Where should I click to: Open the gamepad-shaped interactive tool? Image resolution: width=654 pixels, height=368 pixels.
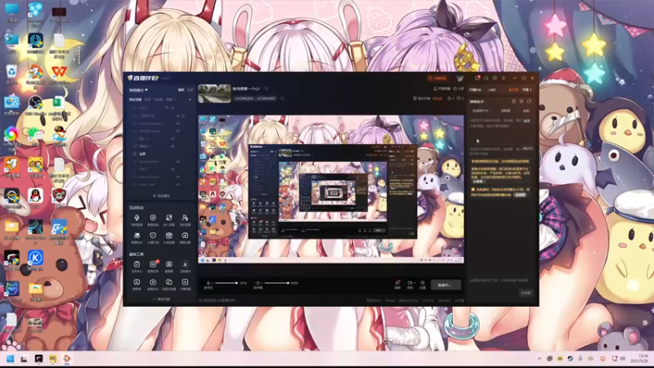137,237
